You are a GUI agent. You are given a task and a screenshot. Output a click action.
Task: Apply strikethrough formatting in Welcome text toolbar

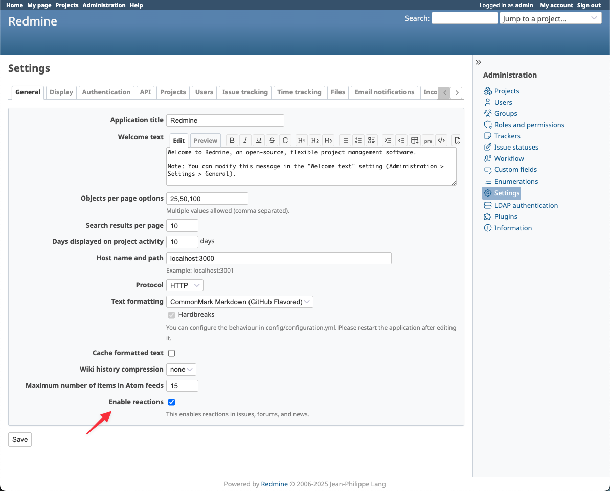click(272, 140)
